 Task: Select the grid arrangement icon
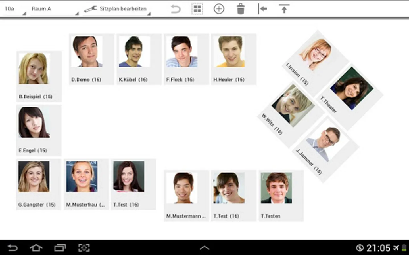197,9
